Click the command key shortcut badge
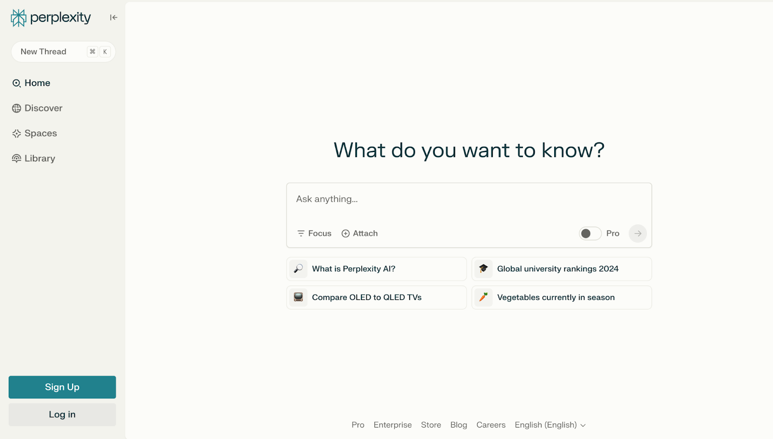 pos(92,52)
